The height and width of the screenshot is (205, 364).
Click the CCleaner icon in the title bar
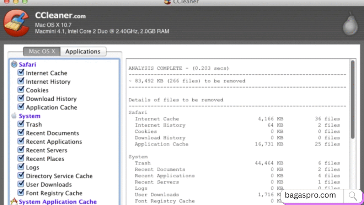click(167, 2)
